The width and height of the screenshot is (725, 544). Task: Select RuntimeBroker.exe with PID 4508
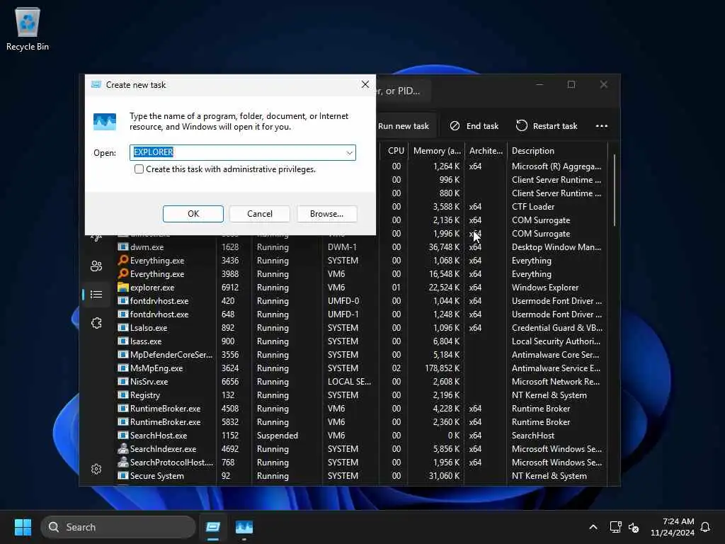click(x=360, y=409)
